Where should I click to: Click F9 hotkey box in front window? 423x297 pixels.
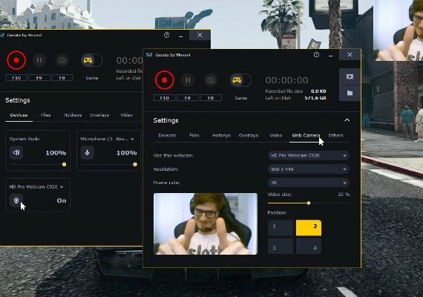click(188, 98)
